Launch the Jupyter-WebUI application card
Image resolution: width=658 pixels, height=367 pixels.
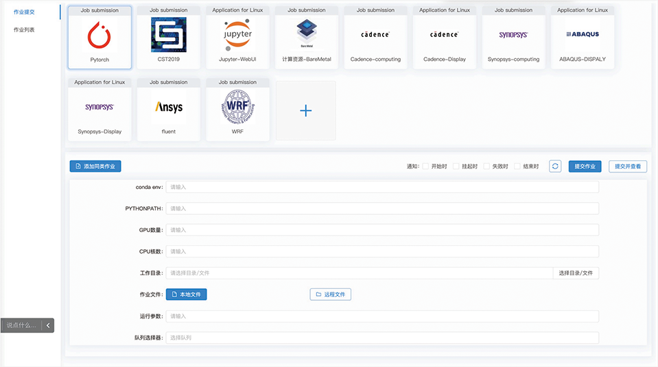pyautogui.click(x=237, y=37)
